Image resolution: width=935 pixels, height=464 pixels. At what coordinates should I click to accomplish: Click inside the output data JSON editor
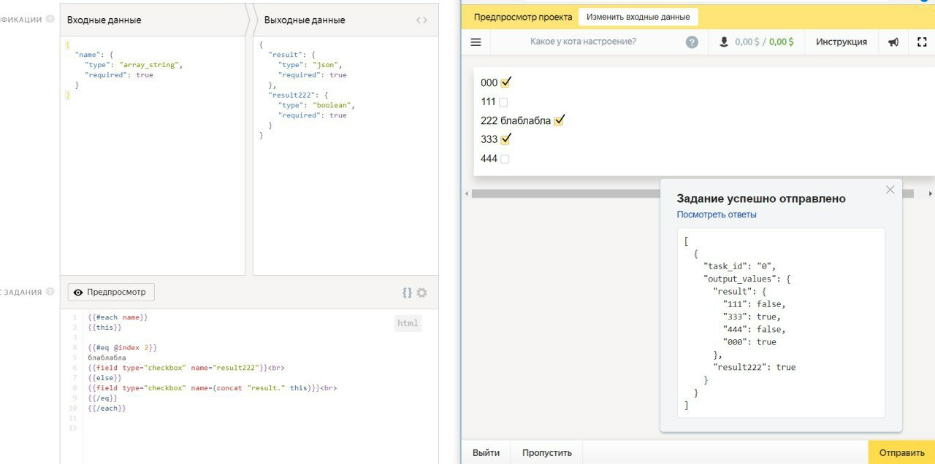tap(346, 155)
